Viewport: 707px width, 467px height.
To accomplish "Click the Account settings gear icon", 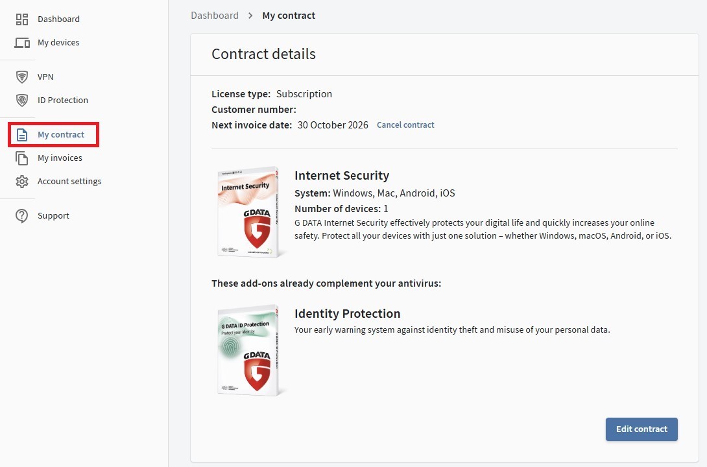I will [22, 182].
